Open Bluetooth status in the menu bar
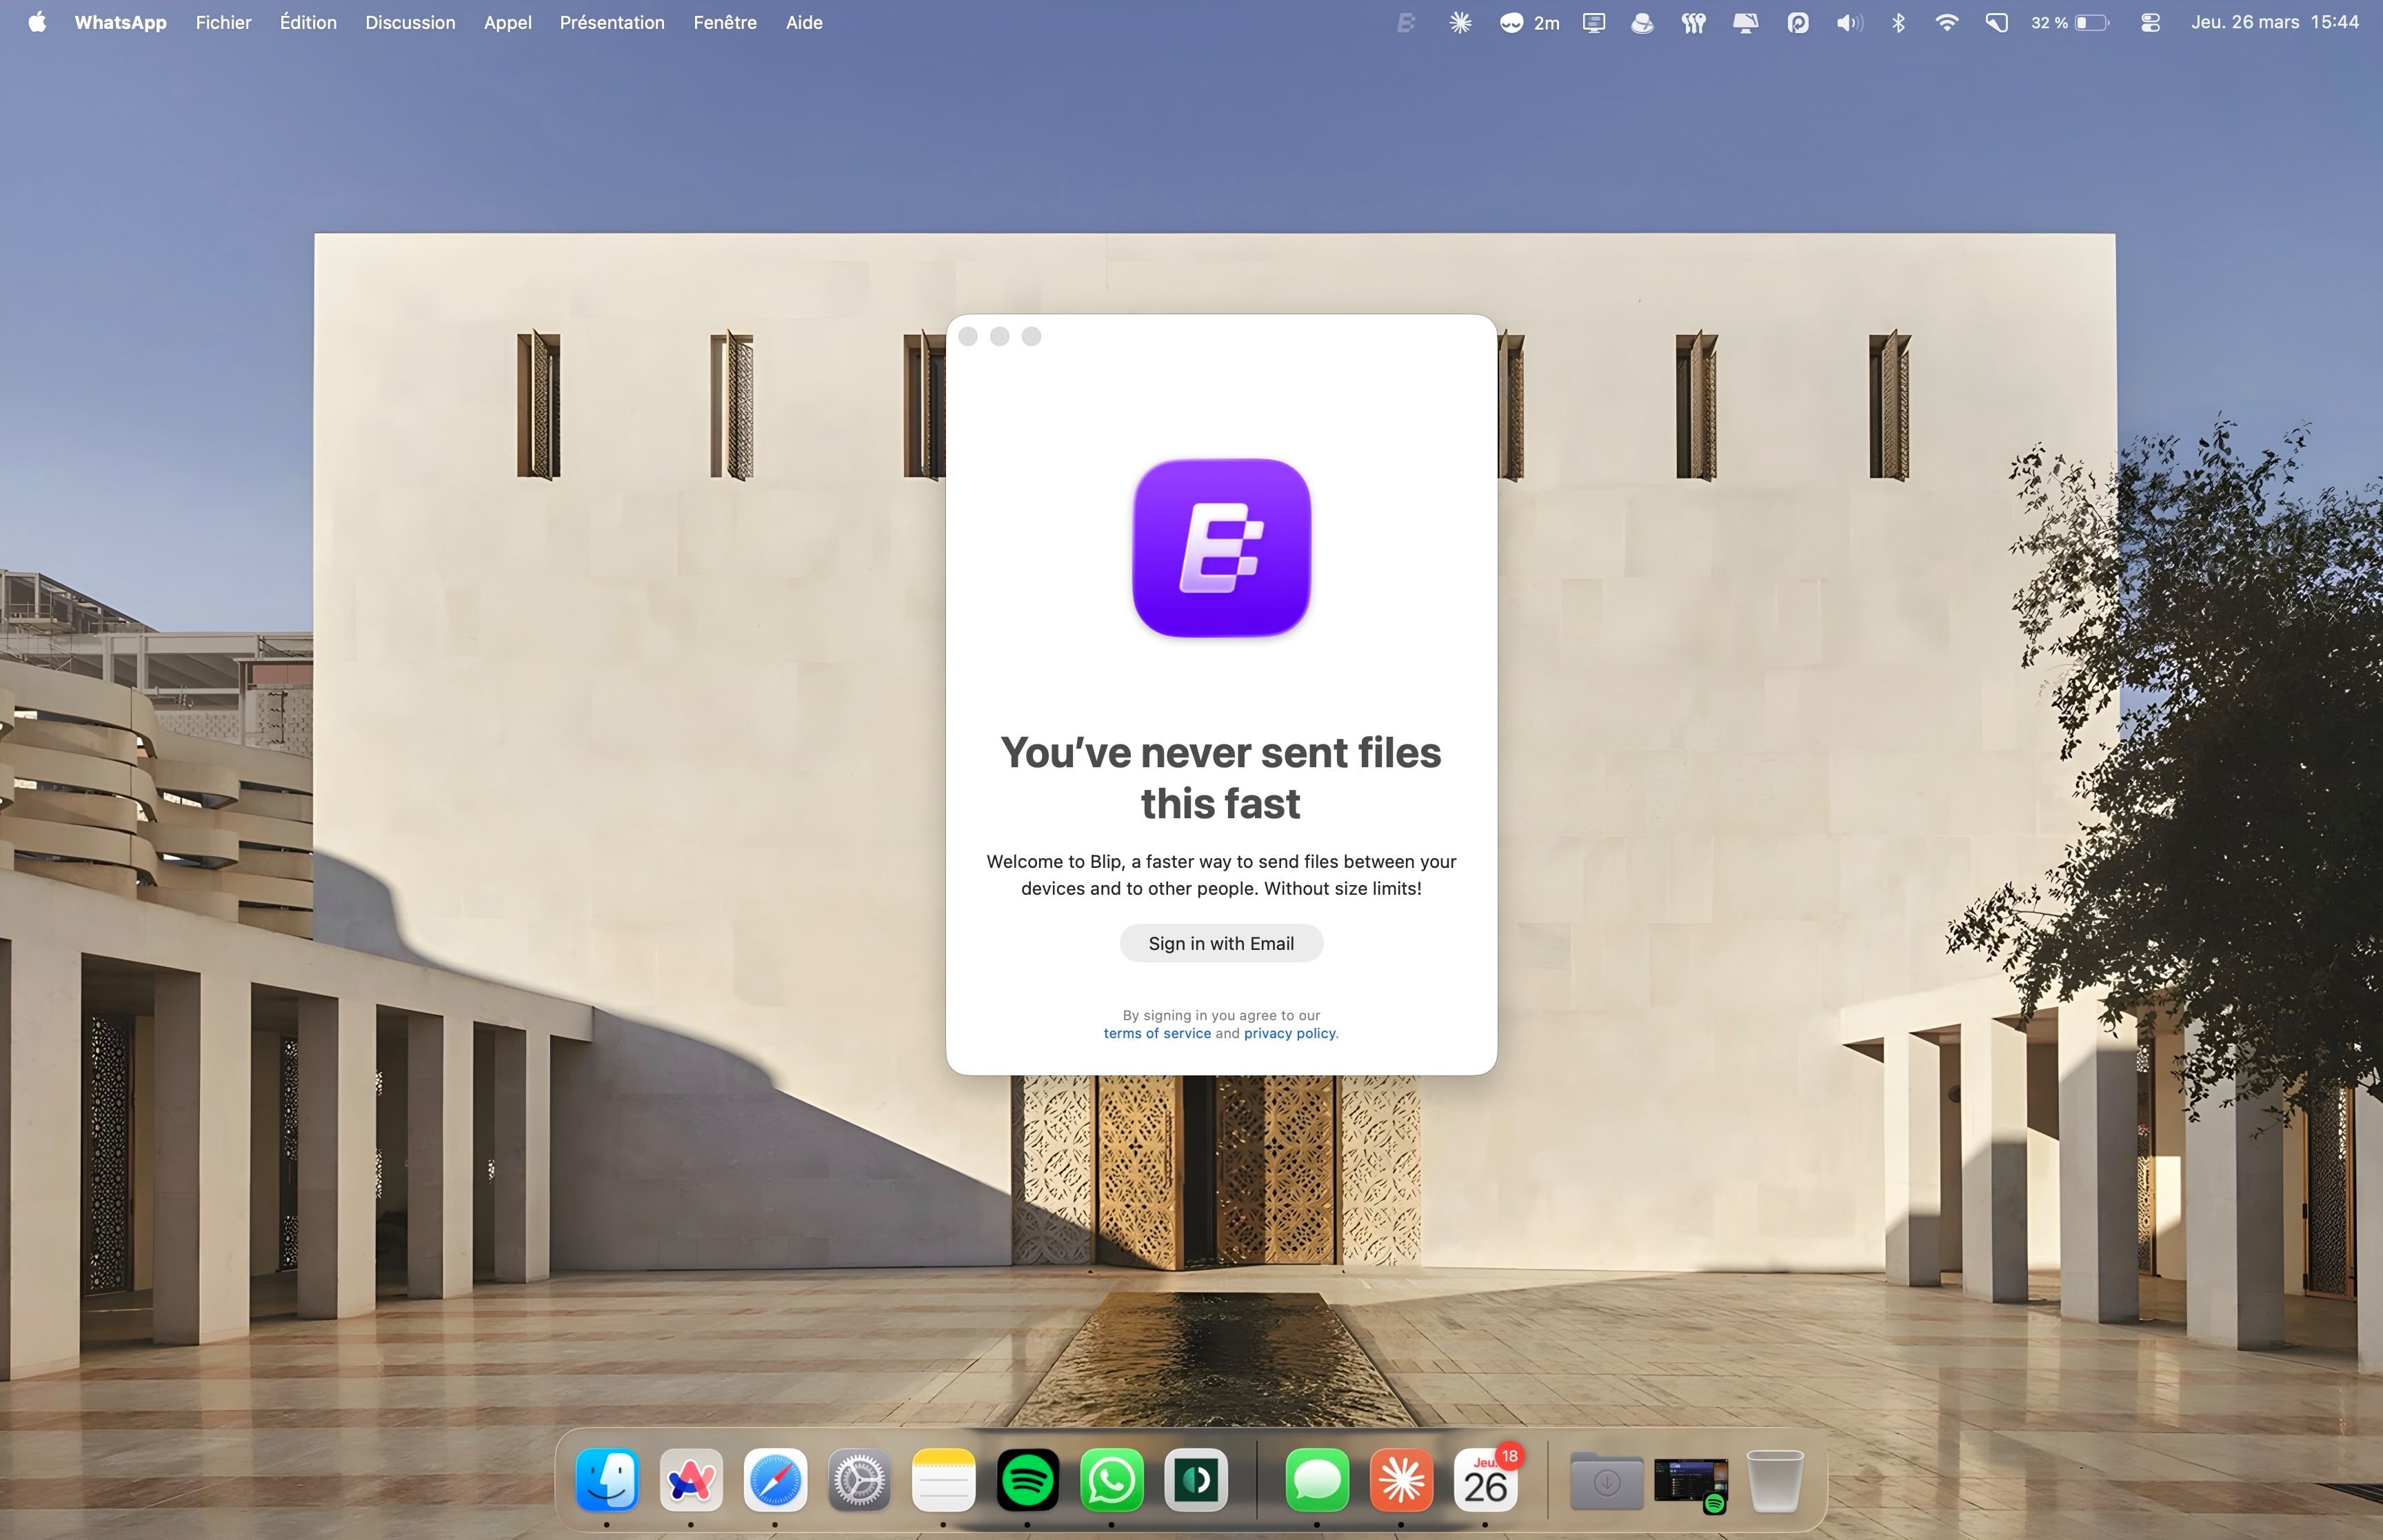 (1898, 22)
